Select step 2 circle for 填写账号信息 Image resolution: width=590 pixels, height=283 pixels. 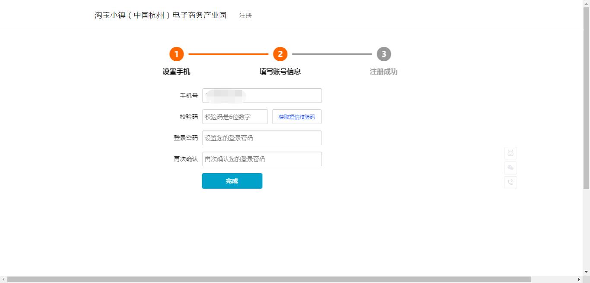tap(280, 54)
